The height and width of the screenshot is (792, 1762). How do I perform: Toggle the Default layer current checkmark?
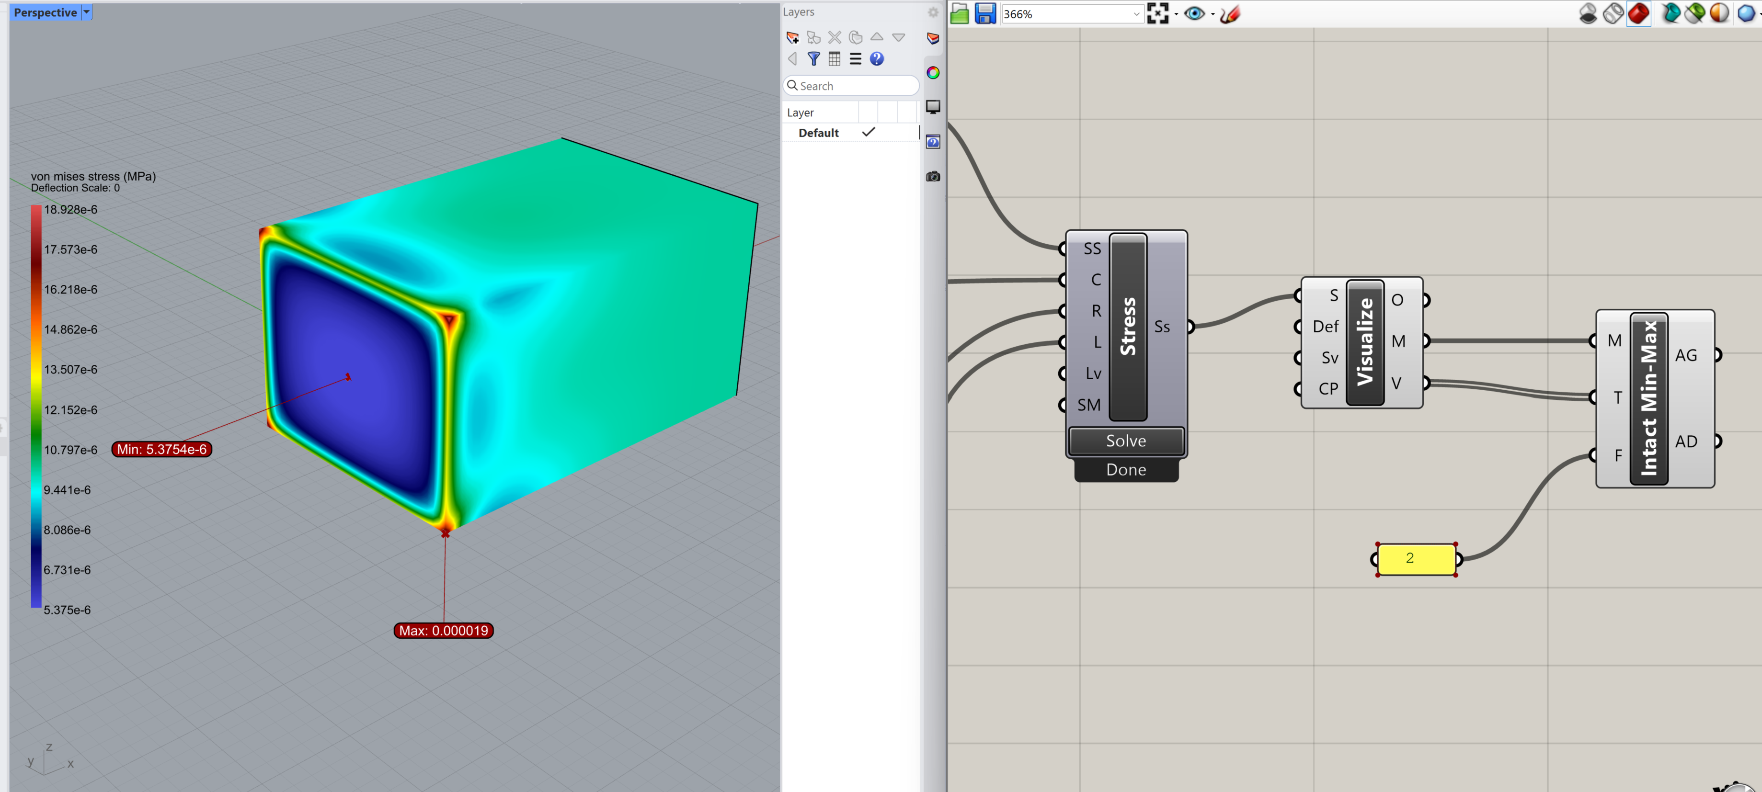(x=869, y=132)
